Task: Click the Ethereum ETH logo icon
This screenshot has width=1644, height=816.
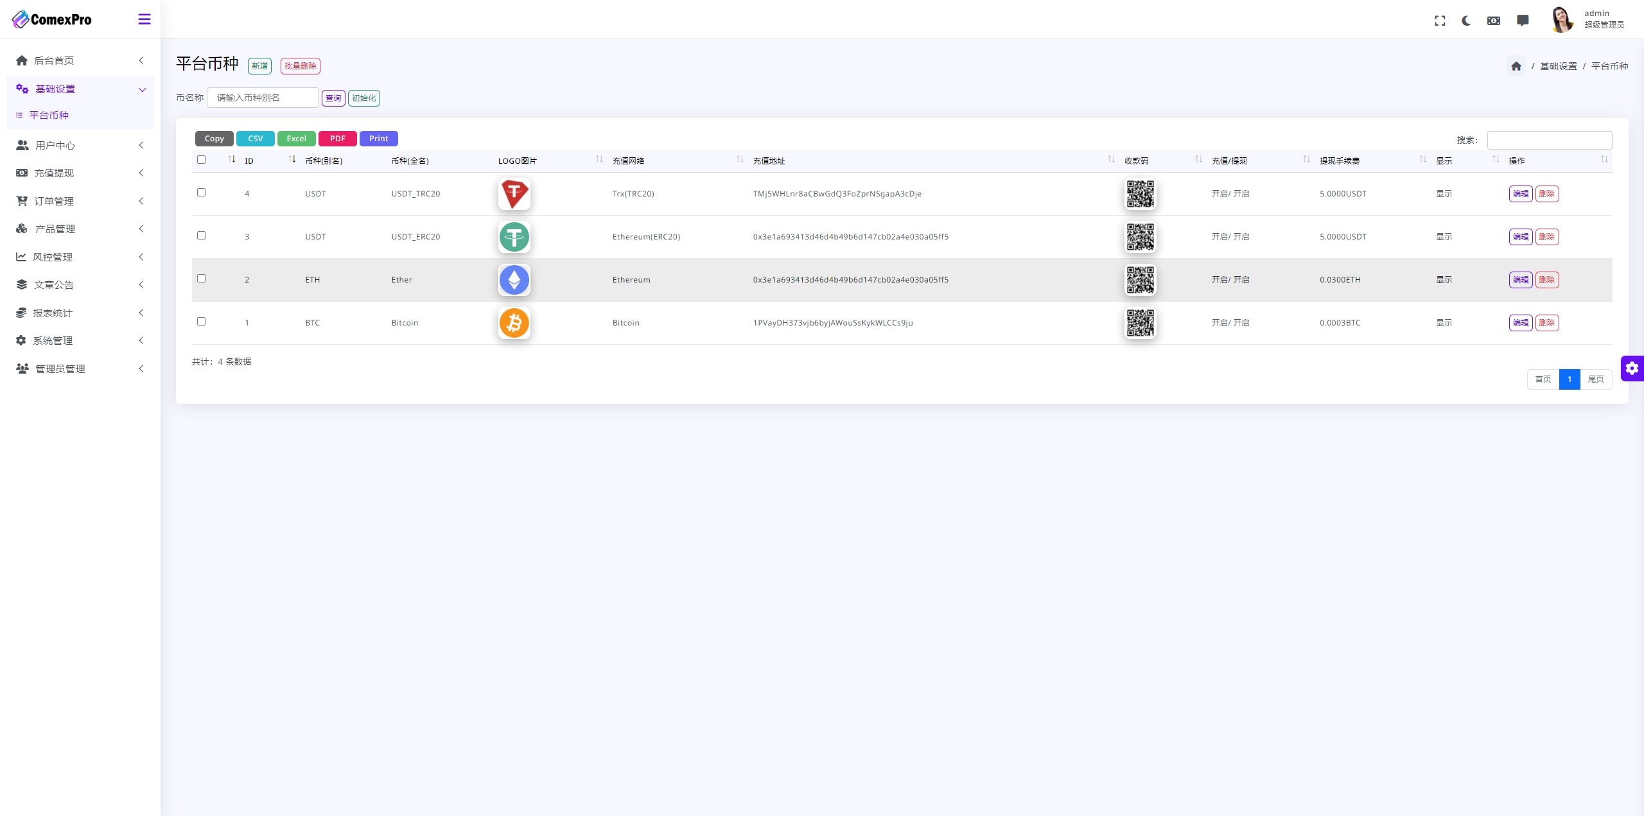Action: [514, 279]
